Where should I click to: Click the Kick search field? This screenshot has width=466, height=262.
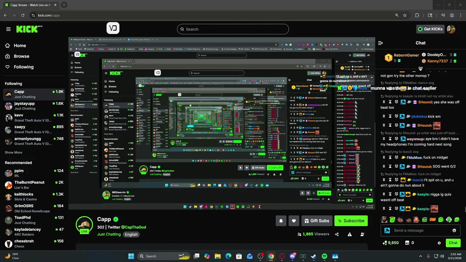pos(233,29)
